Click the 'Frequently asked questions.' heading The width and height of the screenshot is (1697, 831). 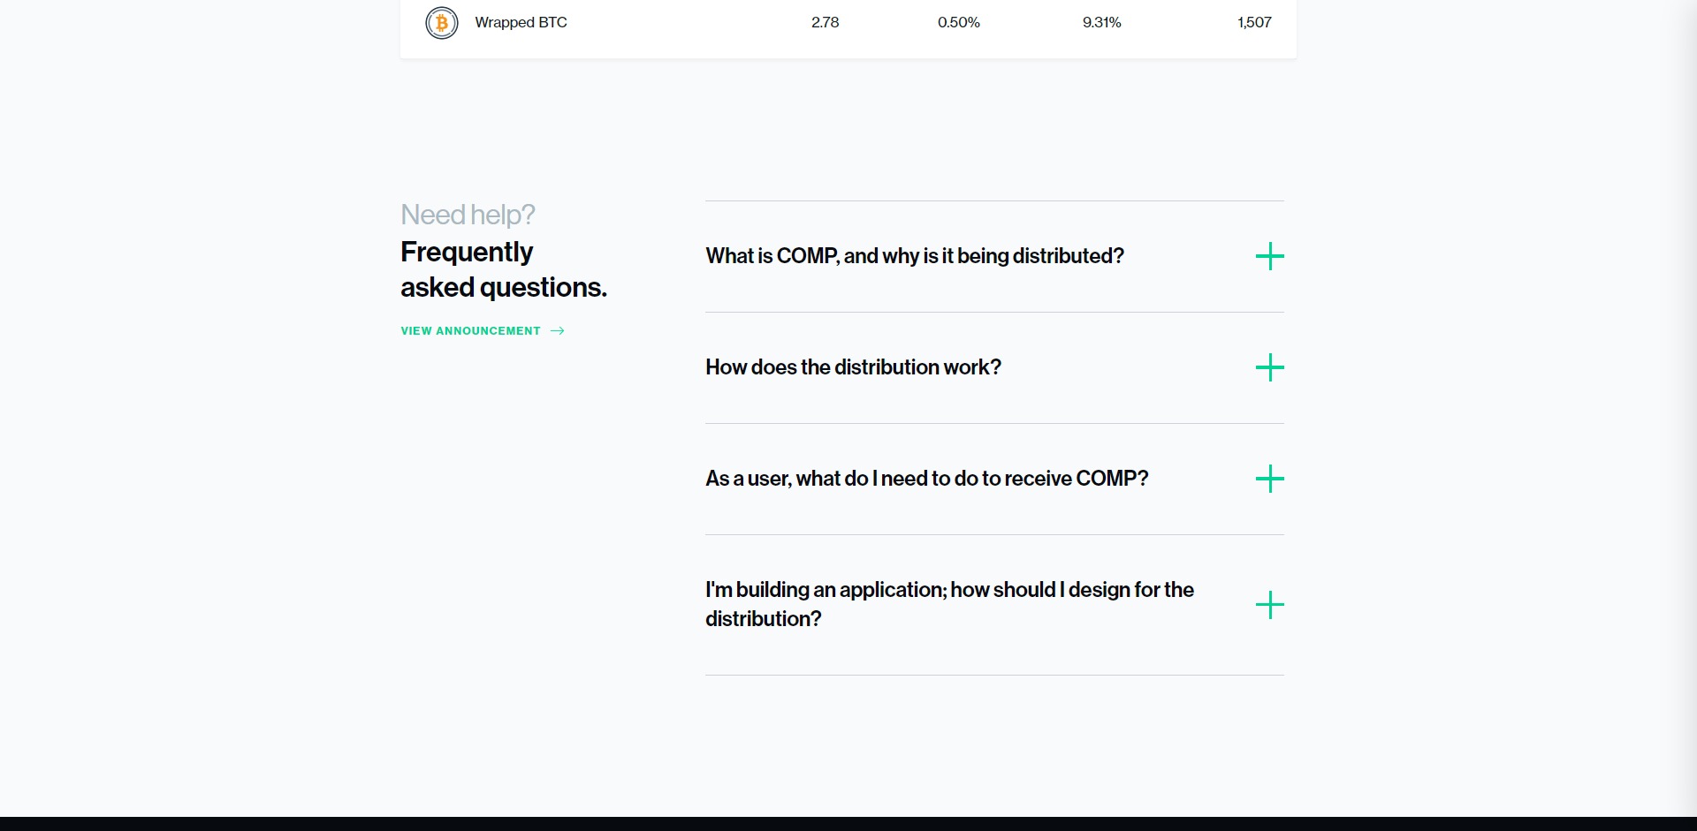point(503,269)
